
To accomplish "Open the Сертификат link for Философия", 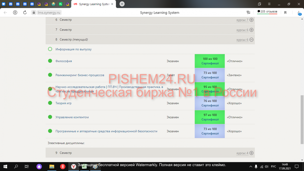I will click(x=210, y=63).
